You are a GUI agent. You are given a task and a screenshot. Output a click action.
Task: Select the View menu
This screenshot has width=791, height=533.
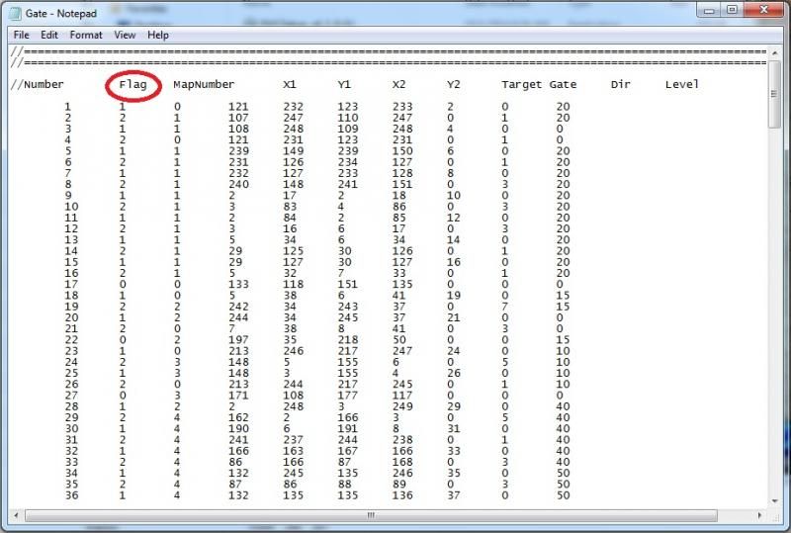click(125, 35)
